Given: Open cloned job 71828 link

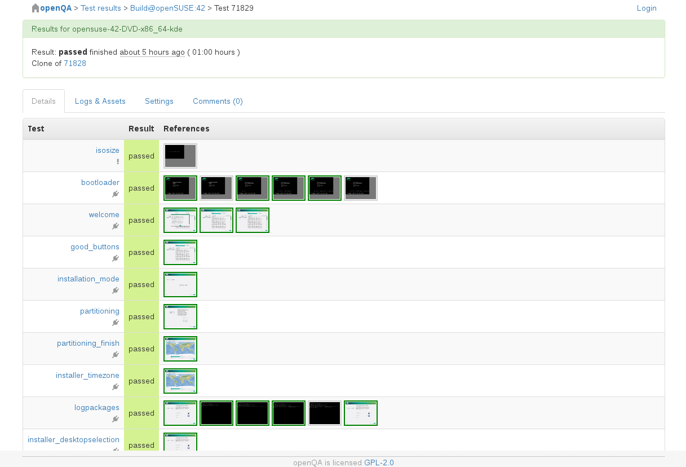Looking at the screenshot, I should point(75,64).
